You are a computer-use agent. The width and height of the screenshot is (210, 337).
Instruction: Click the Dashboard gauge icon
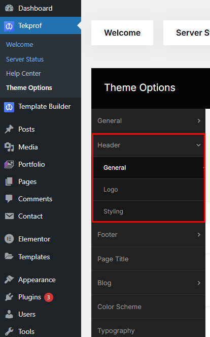coord(9,8)
